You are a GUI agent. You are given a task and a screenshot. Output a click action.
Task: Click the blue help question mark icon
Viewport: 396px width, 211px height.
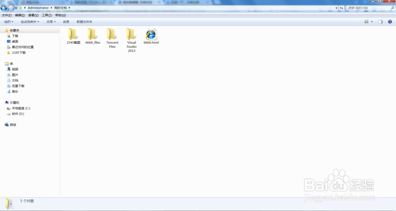coord(390,22)
